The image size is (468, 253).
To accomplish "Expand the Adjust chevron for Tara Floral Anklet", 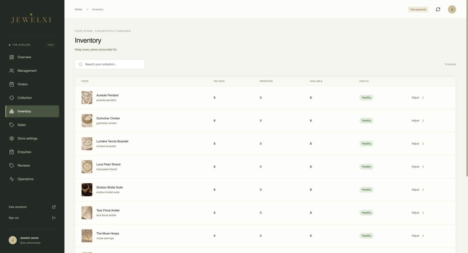I will 423,213.
